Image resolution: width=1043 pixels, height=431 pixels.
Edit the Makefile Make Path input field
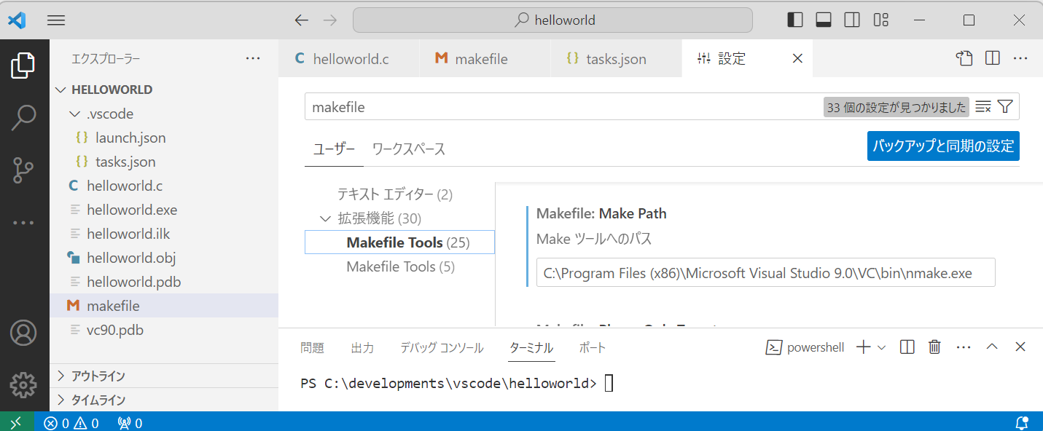click(x=765, y=272)
